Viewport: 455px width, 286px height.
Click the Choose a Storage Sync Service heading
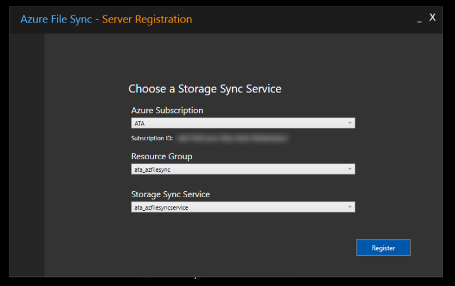[204, 89]
